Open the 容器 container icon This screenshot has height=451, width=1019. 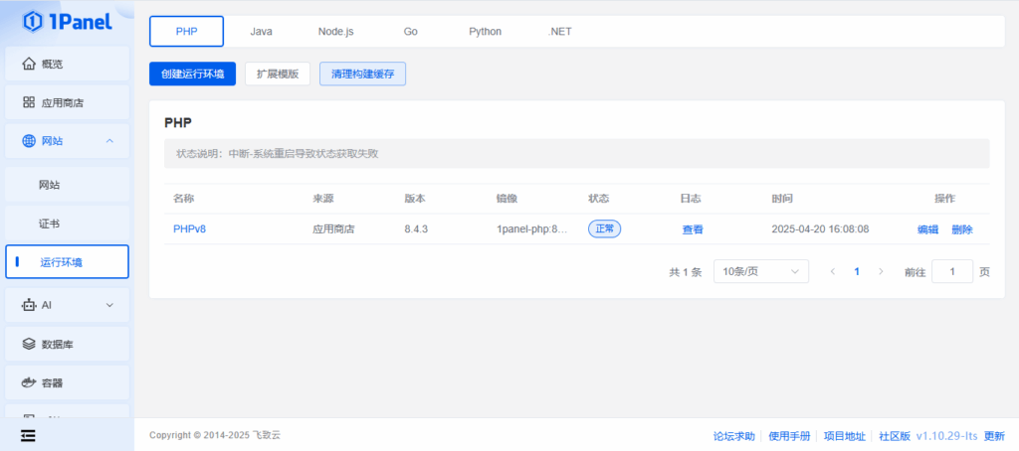(29, 382)
